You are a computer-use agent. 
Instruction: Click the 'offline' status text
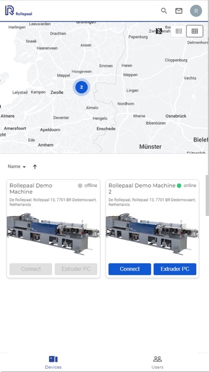(91, 185)
